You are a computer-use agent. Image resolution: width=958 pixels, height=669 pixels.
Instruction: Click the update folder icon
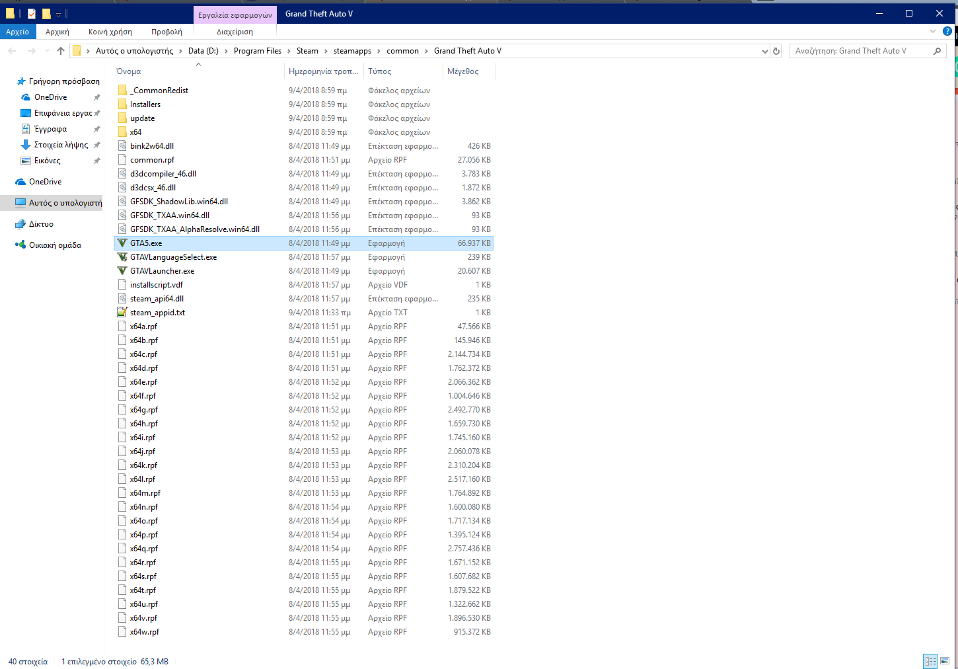click(x=122, y=118)
